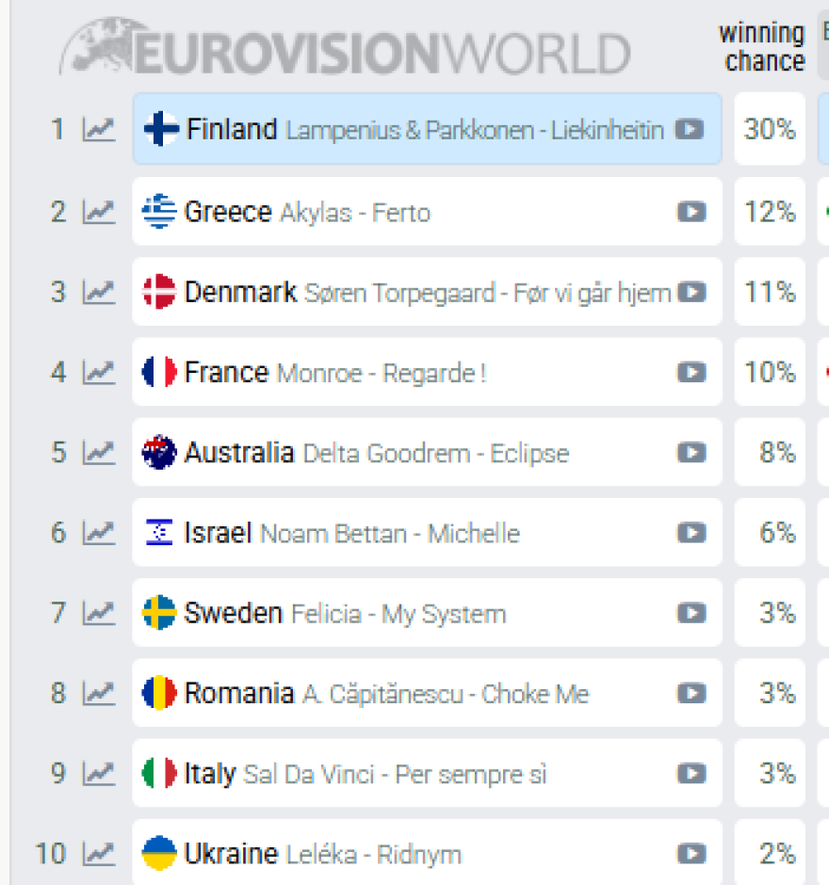The width and height of the screenshot is (829, 885).
Task: Click Sweden's 3% winning chance cell
Action: coord(770,613)
